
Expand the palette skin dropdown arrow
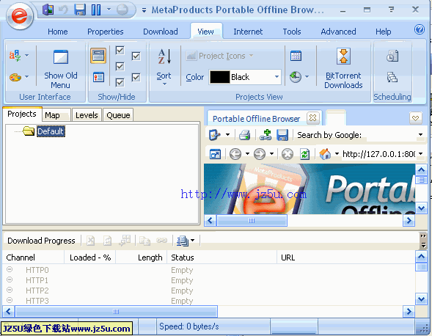26,76
